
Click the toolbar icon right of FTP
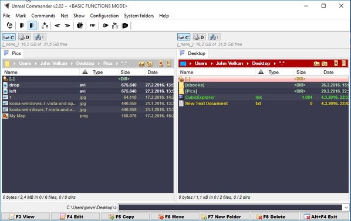point(105,25)
